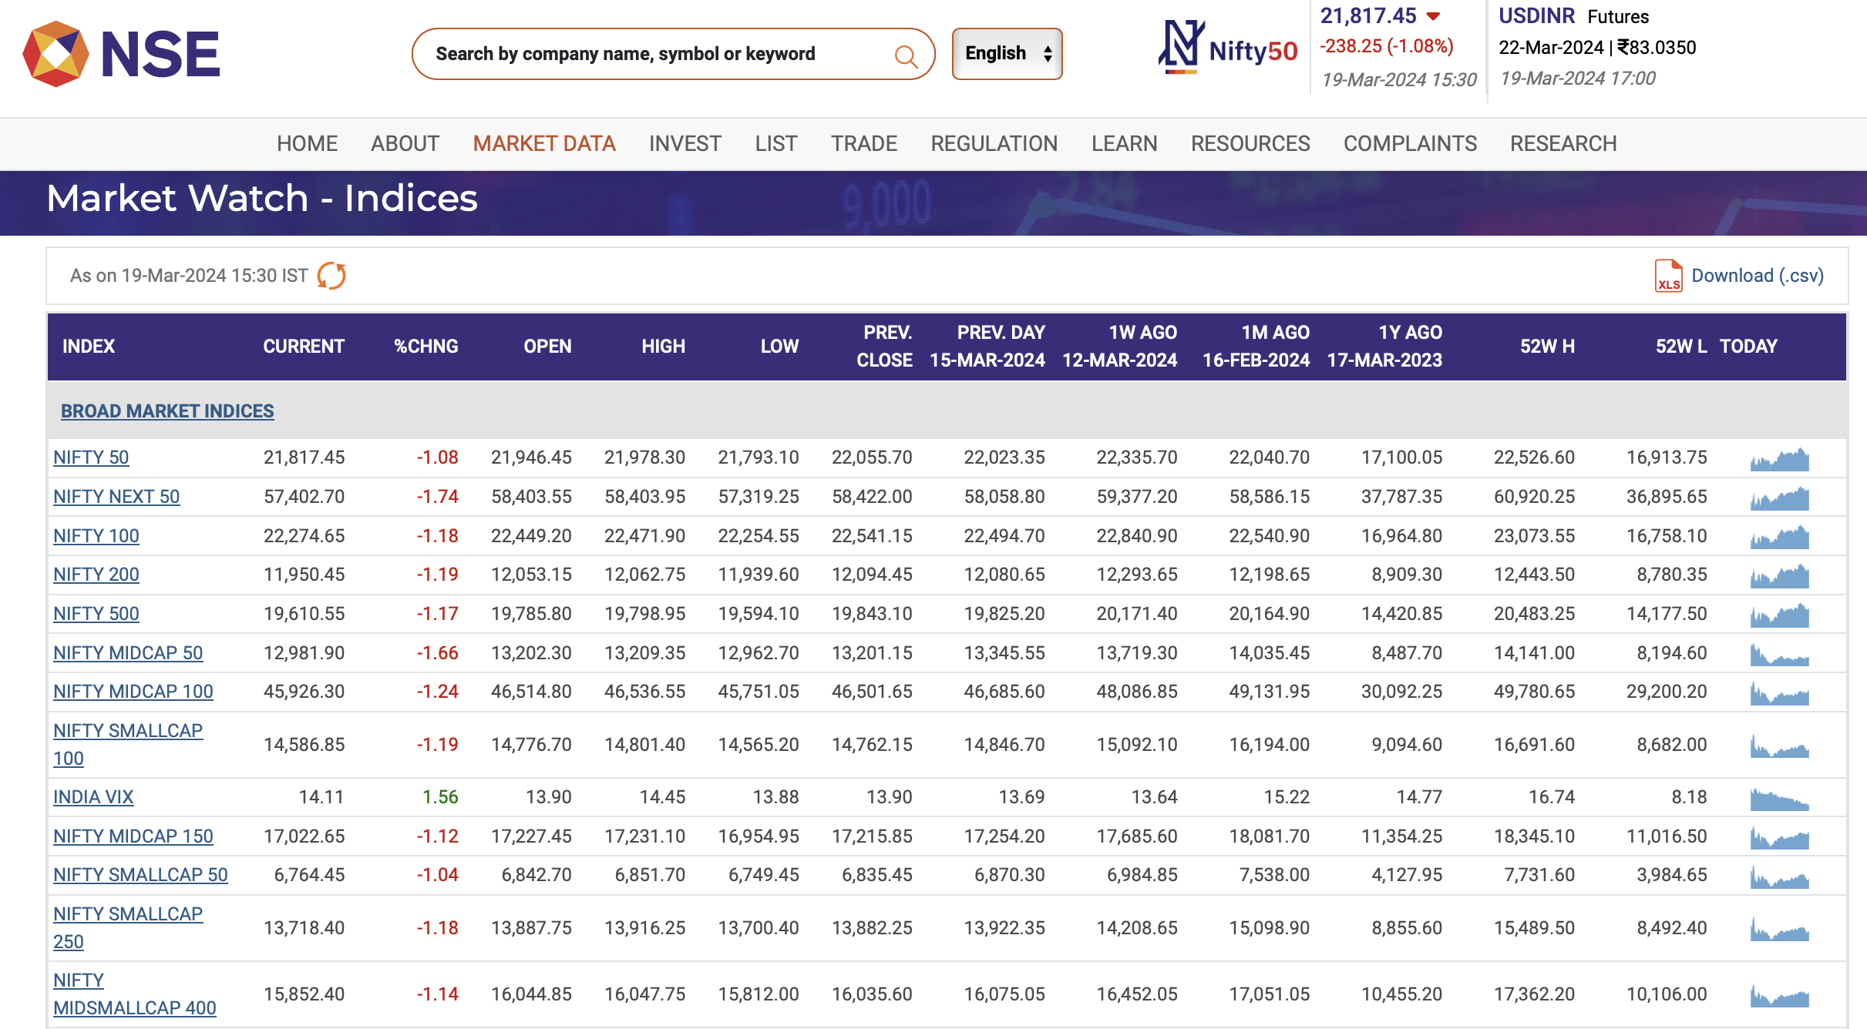Open the NIFTY 50 index link
Screen dimensions: 1867x1029
[91, 458]
